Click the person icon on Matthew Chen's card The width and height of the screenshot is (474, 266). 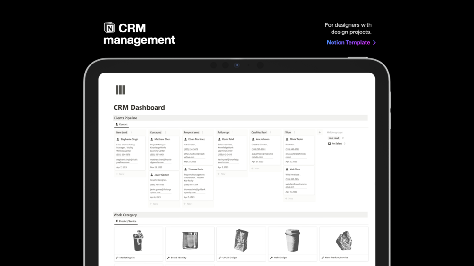point(152,139)
